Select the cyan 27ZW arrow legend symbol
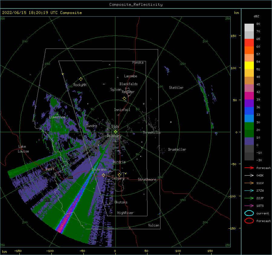The height and width of the screenshot is (255, 272). point(249,191)
